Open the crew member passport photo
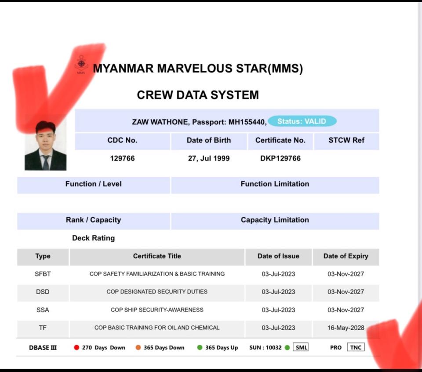Image resolution: width=422 pixels, height=372 pixels. [x=45, y=146]
